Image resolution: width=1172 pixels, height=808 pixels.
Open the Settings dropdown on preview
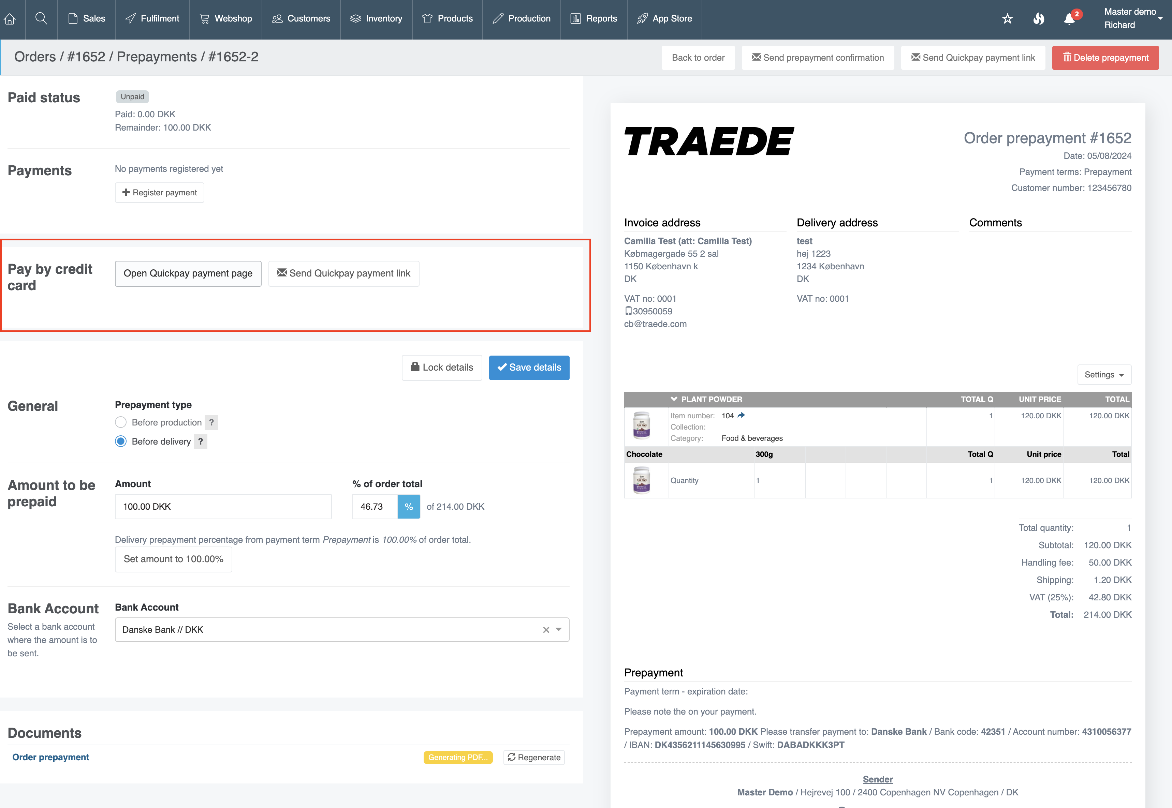point(1104,375)
